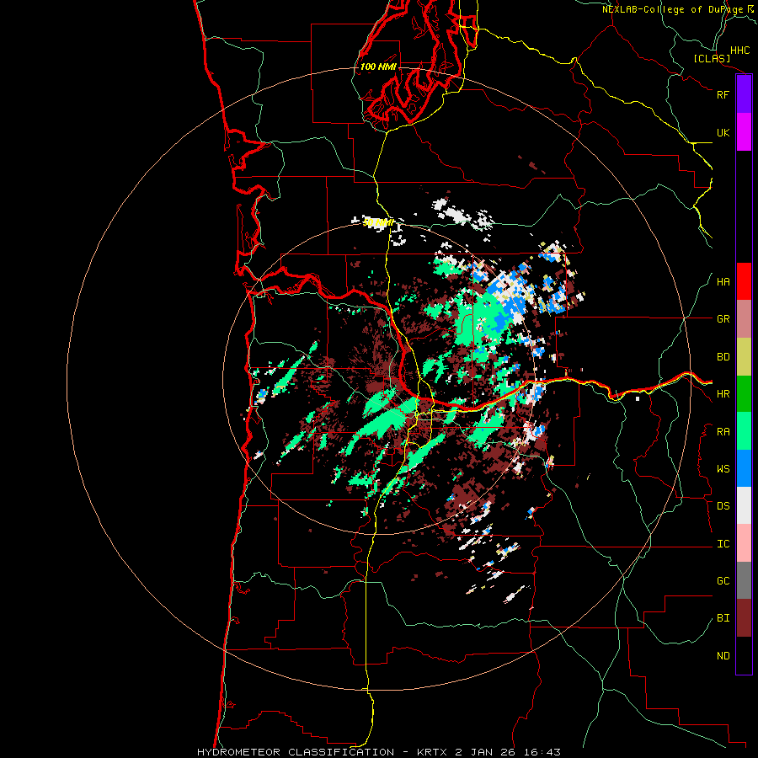Click the 50 NMI range ring label
This screenshot has width=758, height=758.
click(378, 223)
